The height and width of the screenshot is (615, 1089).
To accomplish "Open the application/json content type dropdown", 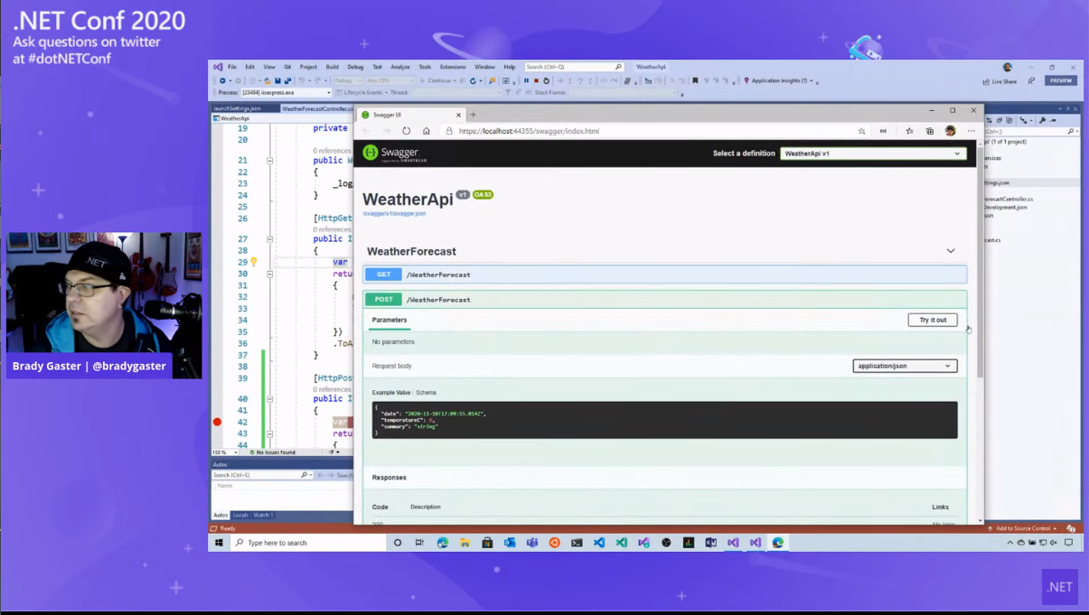I will 905,366.
